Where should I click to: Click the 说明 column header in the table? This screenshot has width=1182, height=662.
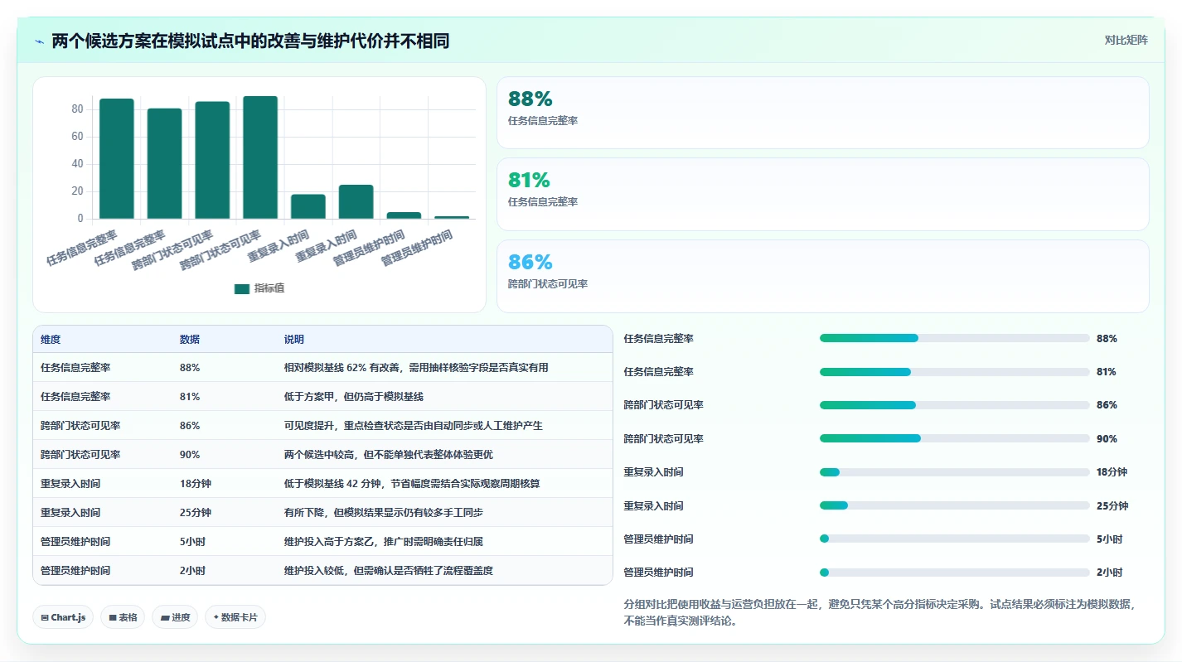pos(294,340)
